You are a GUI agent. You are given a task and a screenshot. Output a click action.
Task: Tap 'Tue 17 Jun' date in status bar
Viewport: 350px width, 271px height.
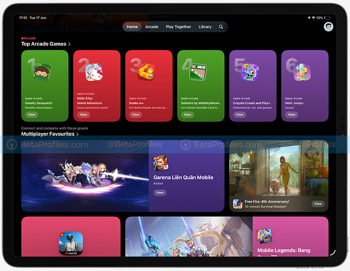point(38,18)
